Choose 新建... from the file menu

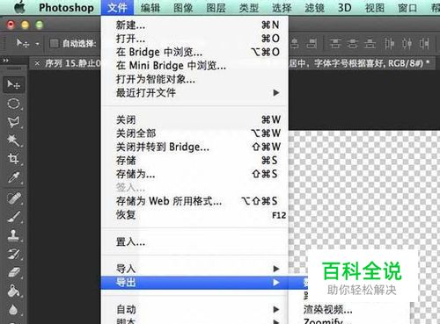(194, 25)
